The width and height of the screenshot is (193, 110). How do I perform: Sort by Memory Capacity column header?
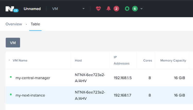(x=173, y=60)
